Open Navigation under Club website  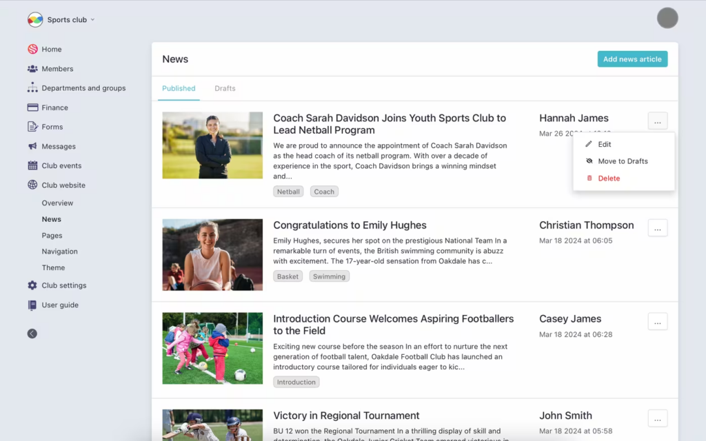[x=60, y=252]
